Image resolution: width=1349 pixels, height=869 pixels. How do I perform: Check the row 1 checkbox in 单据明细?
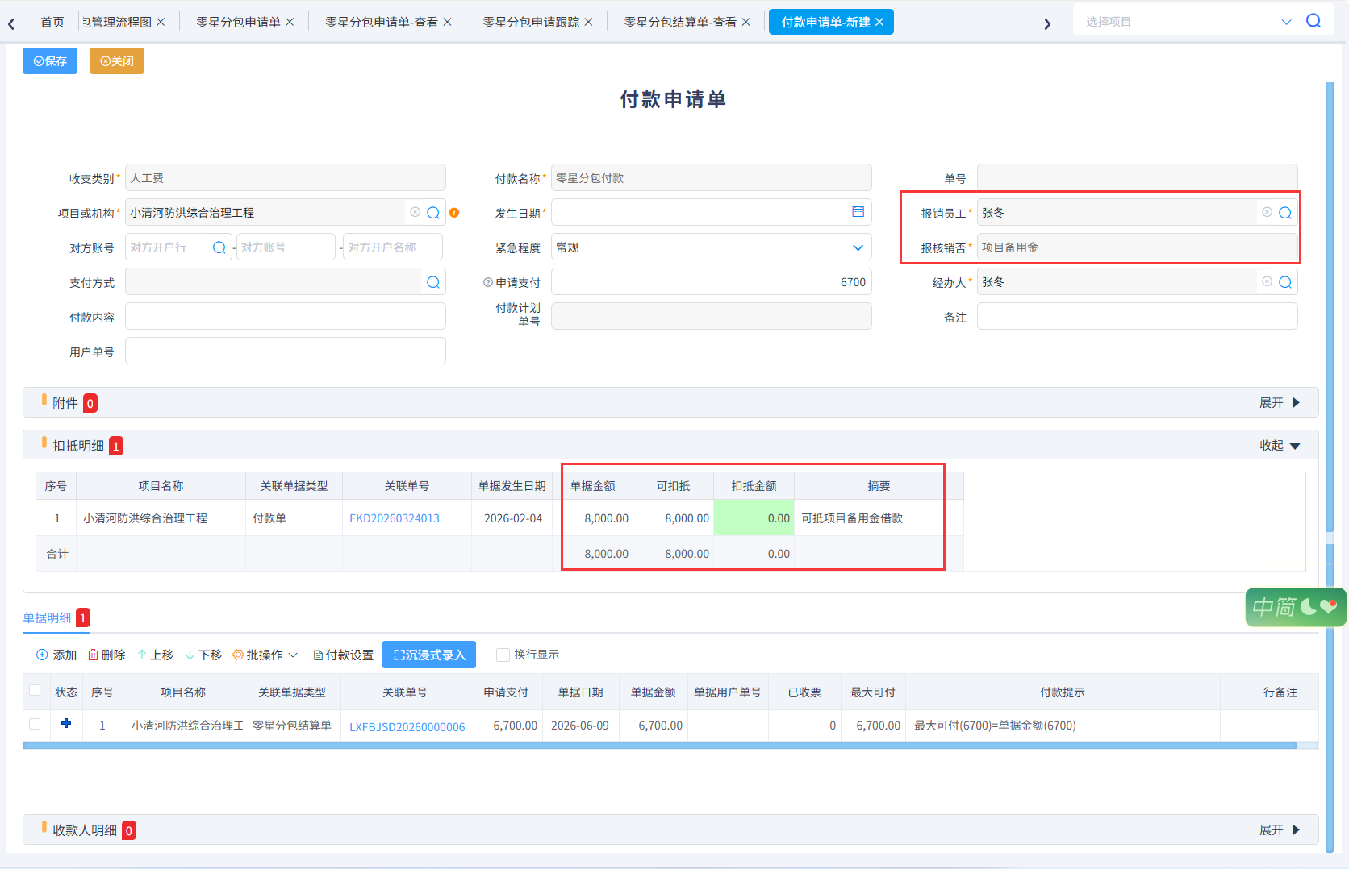35,724
